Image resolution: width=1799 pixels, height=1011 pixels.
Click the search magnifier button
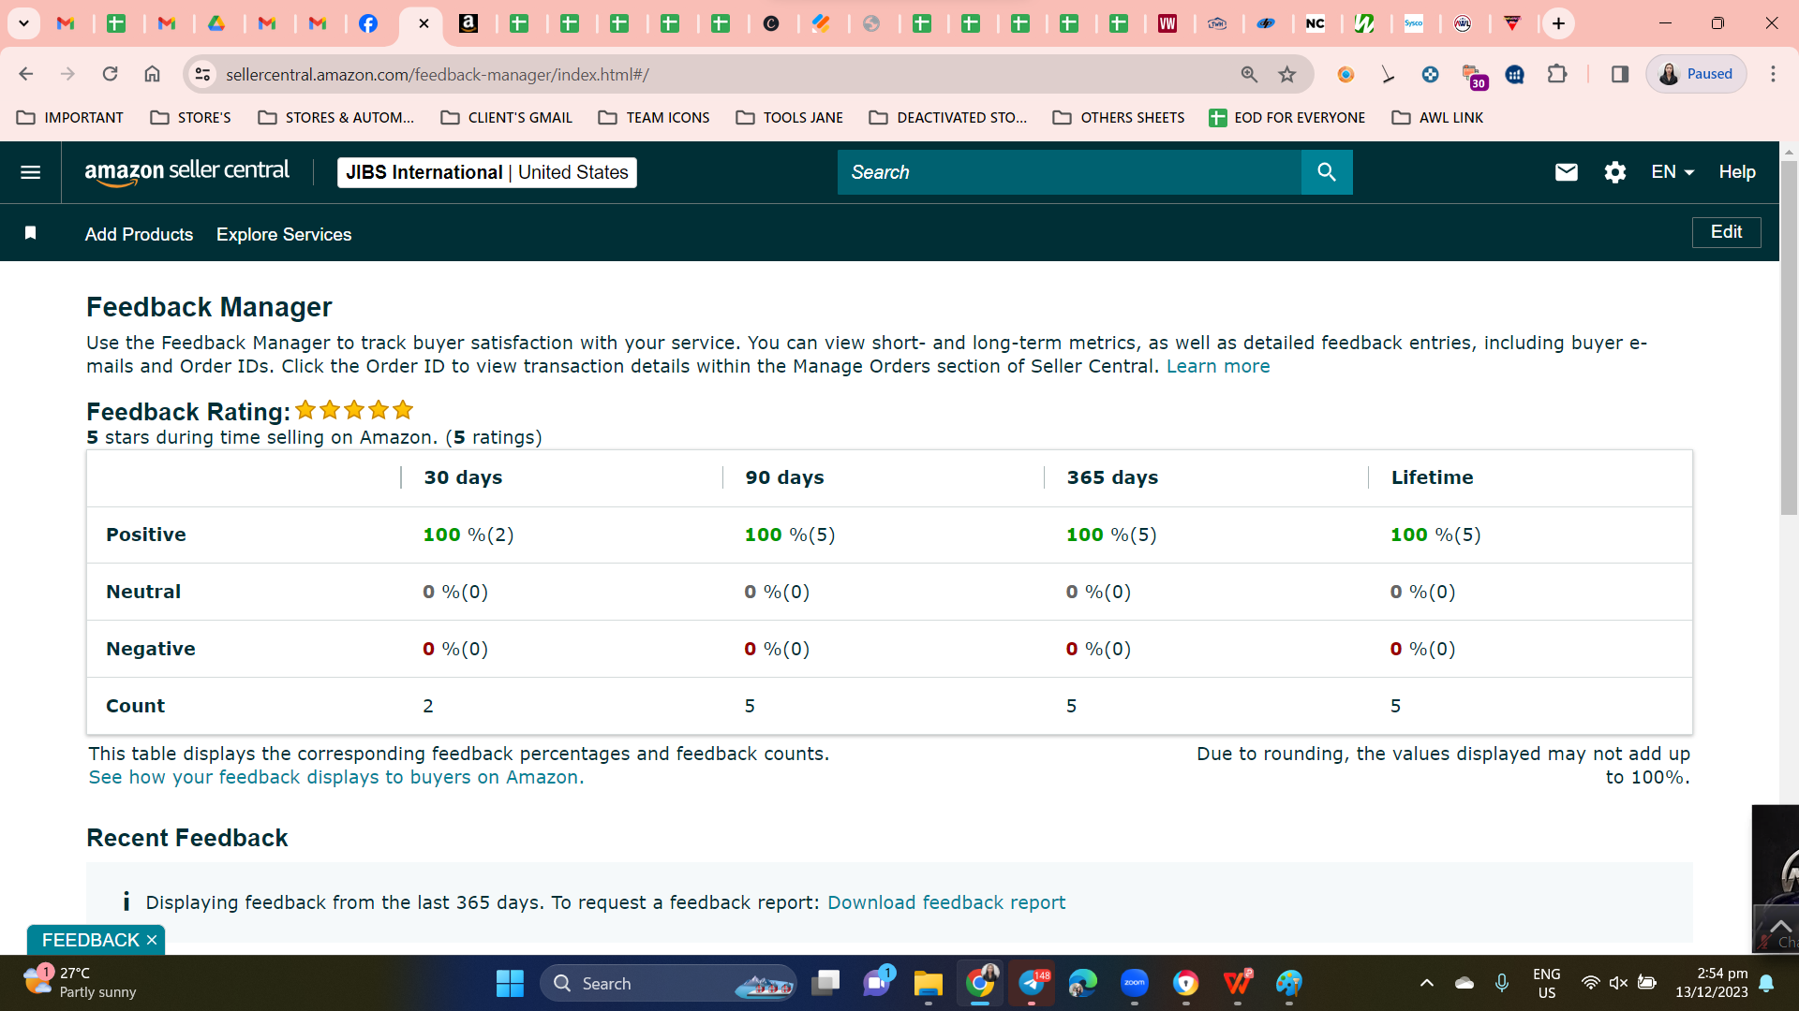click(x=1326, y=172)
